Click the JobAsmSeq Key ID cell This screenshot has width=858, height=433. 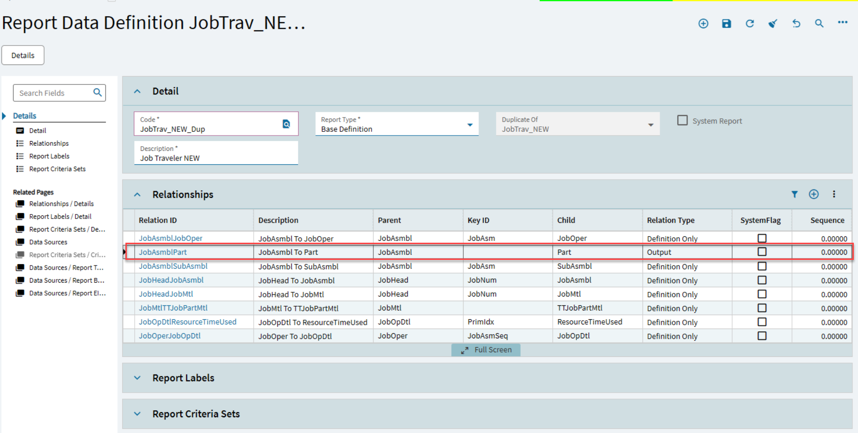coord(508,336)
